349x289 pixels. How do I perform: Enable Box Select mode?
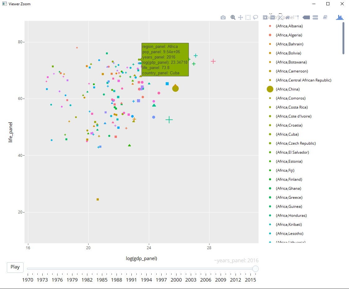pyautogui.click(x=248, y=17)
